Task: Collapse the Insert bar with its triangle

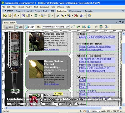Action: pyautogui.click(x=5, y=11)
